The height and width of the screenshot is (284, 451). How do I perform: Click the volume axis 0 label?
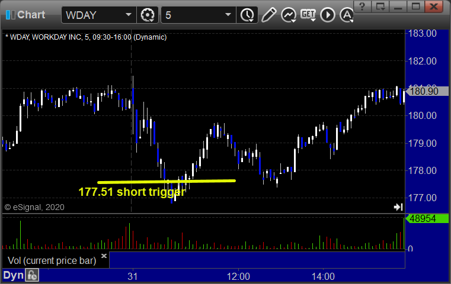(x=411, y=248)
